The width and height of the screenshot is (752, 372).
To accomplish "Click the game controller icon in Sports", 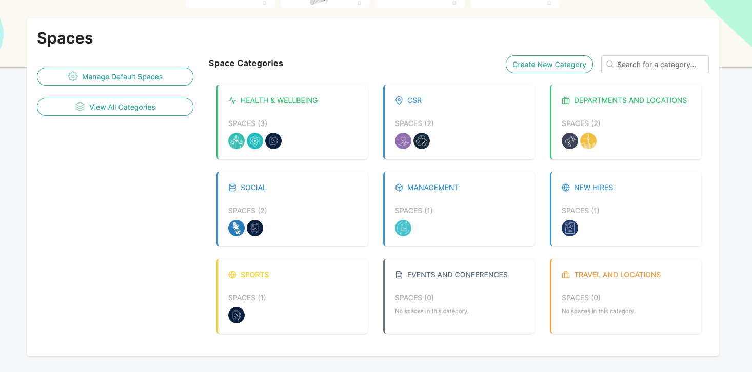I will point(236,315).
